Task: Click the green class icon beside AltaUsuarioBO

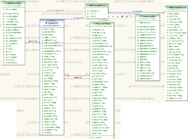Action: (x=6, y=3)
